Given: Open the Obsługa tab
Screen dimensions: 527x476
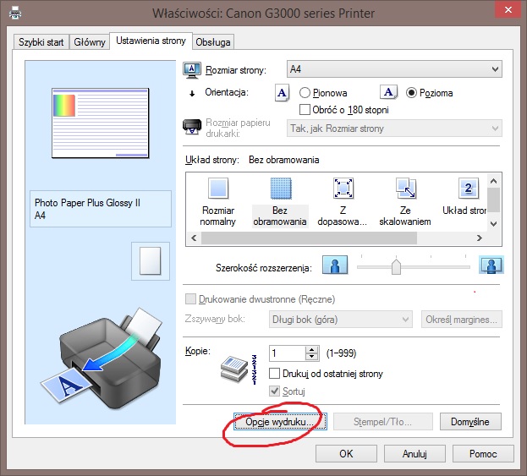Looking at the screenshot, I should point(213,42).
